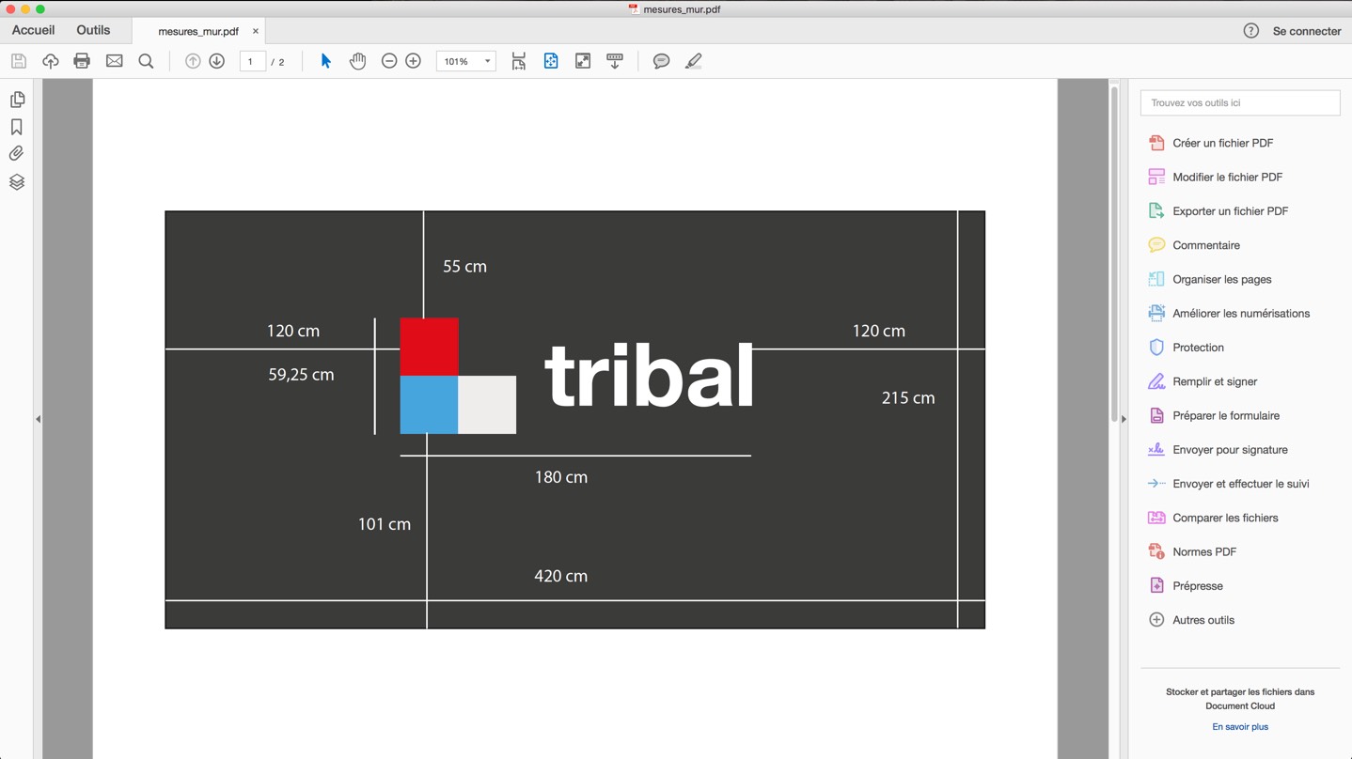Follow the En savoir plus link
The width and height of the screenshot is (1352, 759).
tap(1240, 727)
